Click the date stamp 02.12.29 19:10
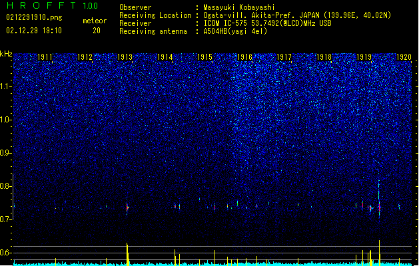The image size is (419, 266). [x=34, y=31]
